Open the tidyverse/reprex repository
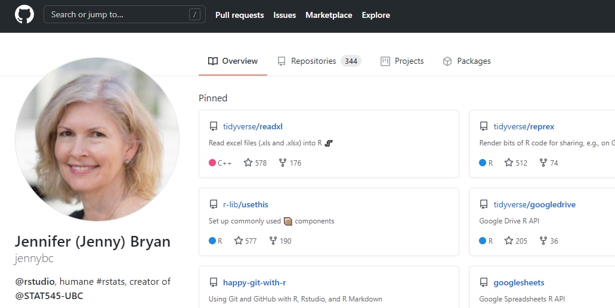Screen dimensions: 615x308 [524, 126]
